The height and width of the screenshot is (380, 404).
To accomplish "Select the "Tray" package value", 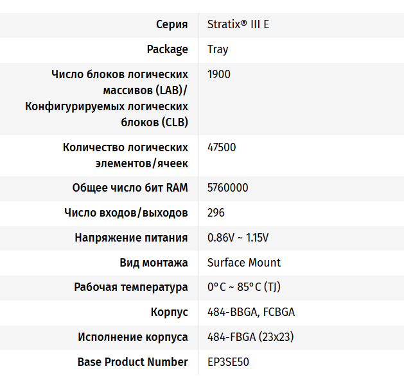I will pyautogui.click(x=218, y=49).
